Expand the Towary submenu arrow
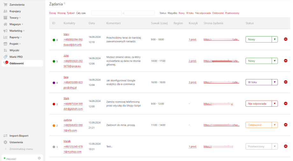Screen dimensions: 293x161 (20, 18)
